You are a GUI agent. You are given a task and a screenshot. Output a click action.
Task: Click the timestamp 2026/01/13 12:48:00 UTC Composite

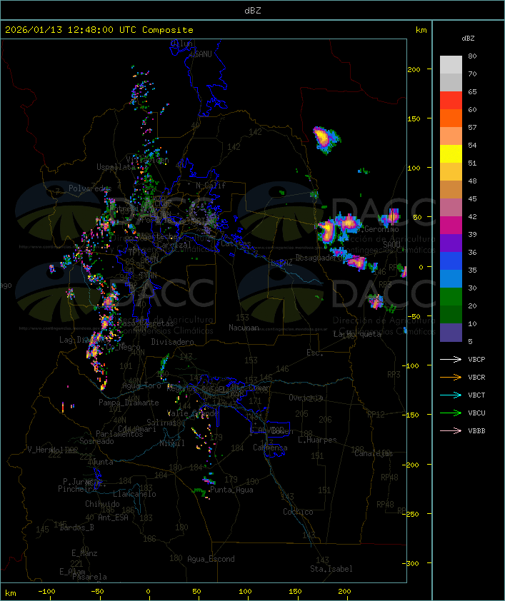[99, 30]
